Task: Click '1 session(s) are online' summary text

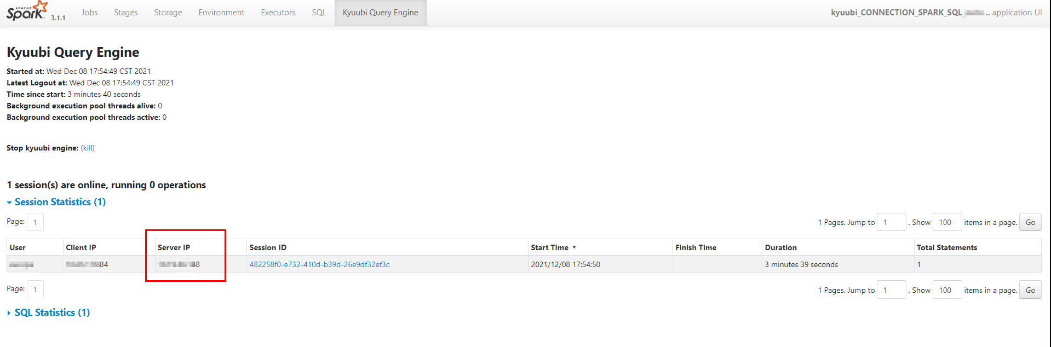Action: pyautogui.click(x=106, y=185)
